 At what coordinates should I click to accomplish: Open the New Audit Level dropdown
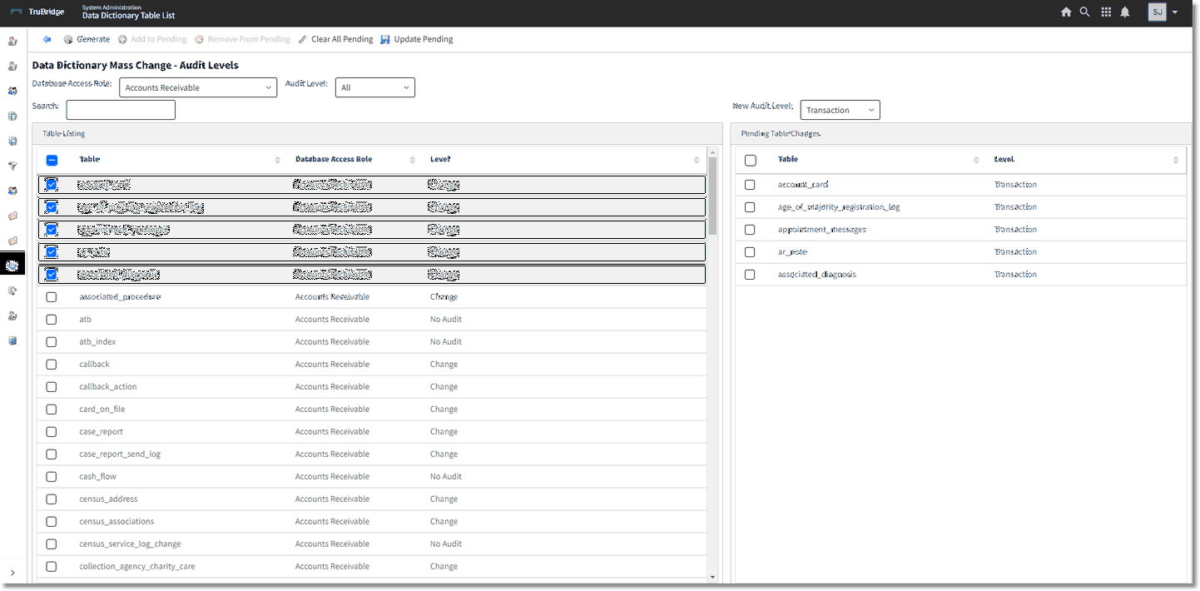tap(840, 110)
